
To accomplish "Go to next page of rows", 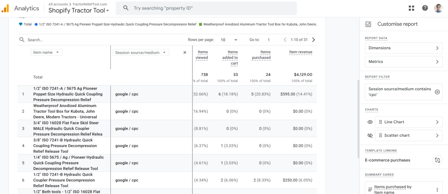I will point(313,40).
